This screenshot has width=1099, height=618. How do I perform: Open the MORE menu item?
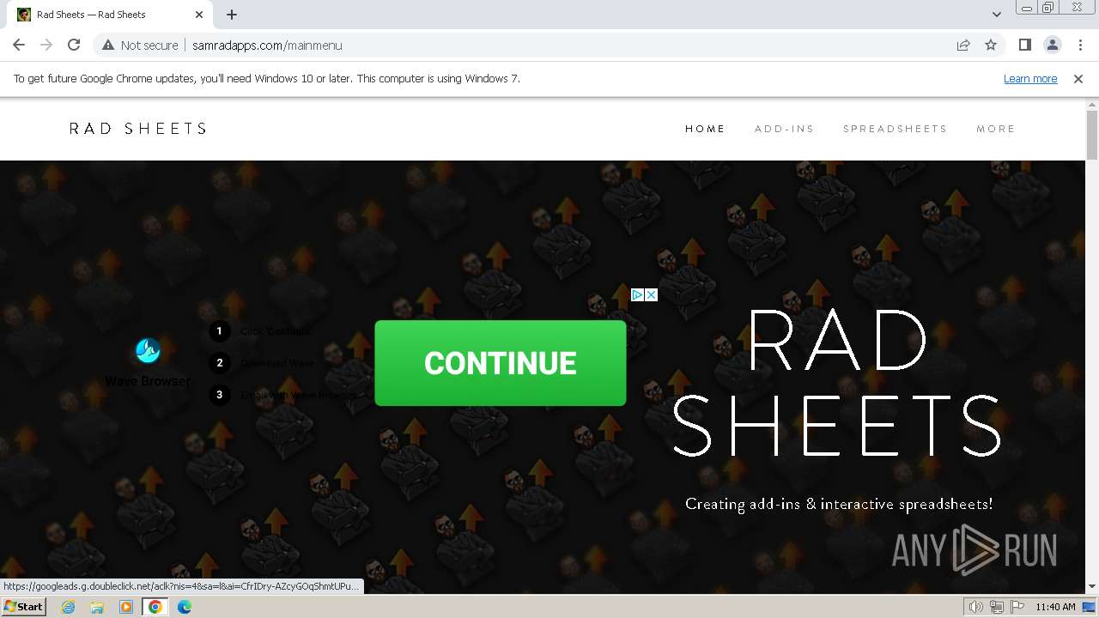click(996, 129)
